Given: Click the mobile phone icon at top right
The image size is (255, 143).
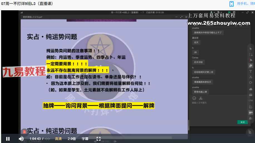Looking at the screenshot, I should [x=231, y=4].
